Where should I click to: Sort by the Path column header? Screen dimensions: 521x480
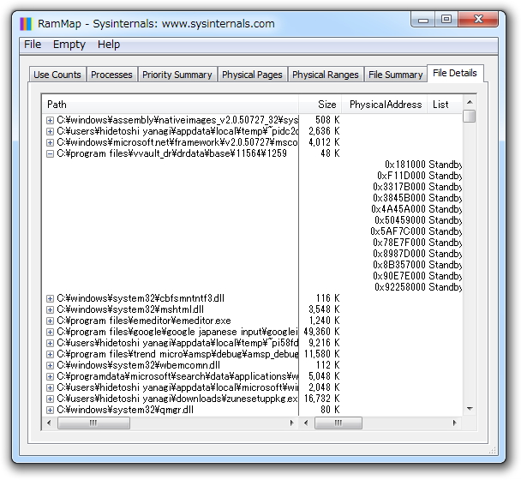(x=171, y=105)
